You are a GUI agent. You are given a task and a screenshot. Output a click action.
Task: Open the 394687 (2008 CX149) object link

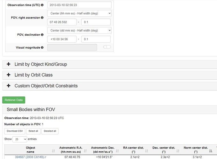point(29,157)
